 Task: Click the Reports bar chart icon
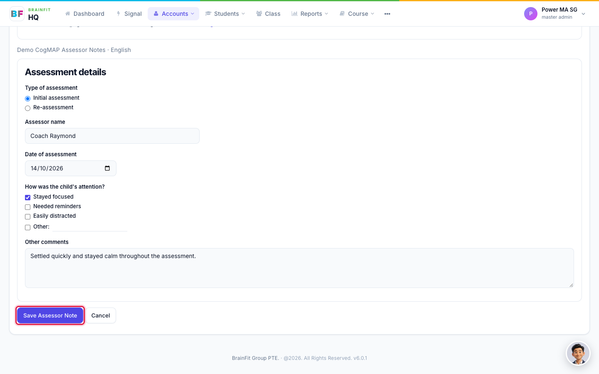click(295, 14)
